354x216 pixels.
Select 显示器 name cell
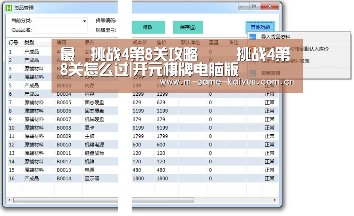click(x=92, y=179)
